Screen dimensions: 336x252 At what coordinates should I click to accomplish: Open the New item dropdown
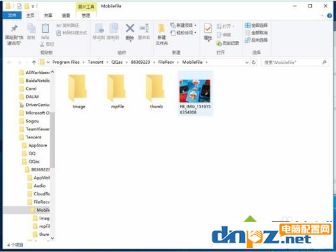point(183,25)
